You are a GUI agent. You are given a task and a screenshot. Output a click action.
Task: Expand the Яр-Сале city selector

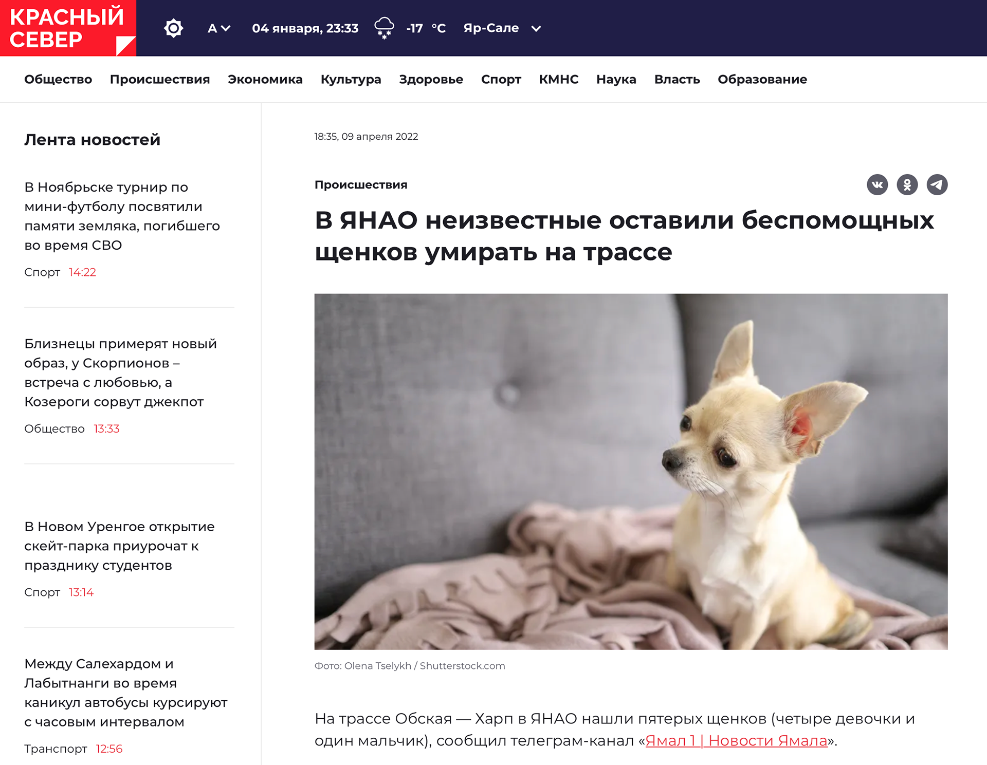[502, 28]
